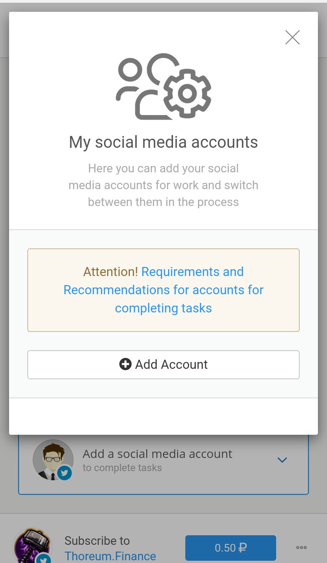This screenshot has height=563, width=327.
Task: Open the Thoreum.Finance link
Action: coord(110,556)
